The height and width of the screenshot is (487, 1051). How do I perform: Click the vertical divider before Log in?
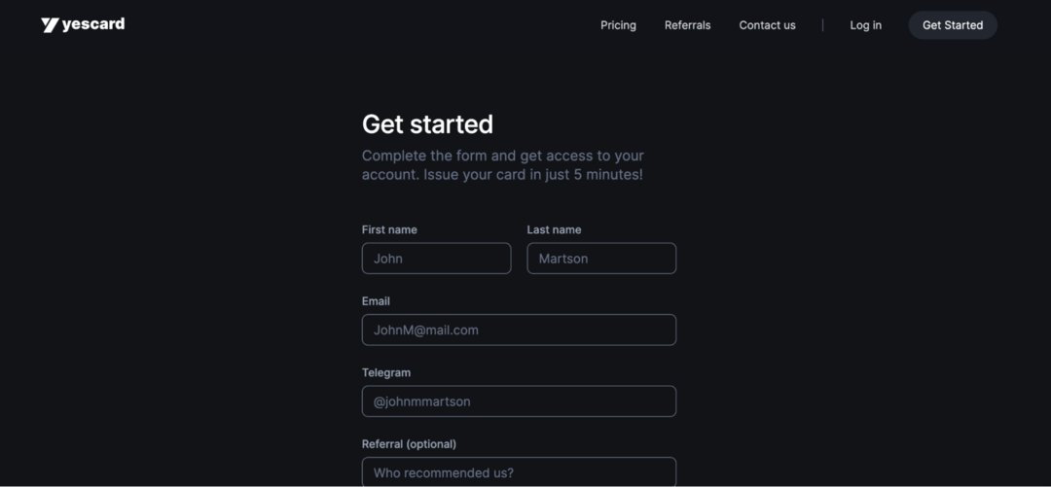(x=822, y=25)
